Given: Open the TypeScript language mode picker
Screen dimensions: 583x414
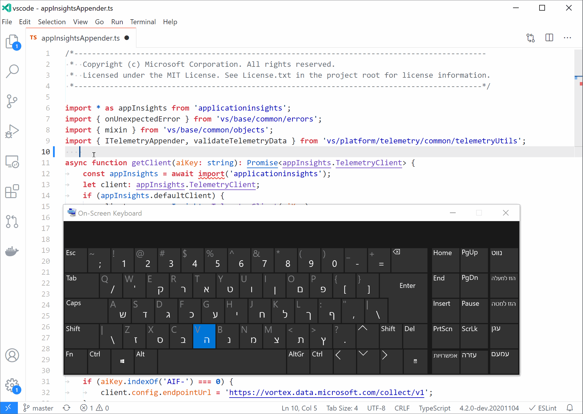Looking at the screenshot, I should tap(435, 408).
